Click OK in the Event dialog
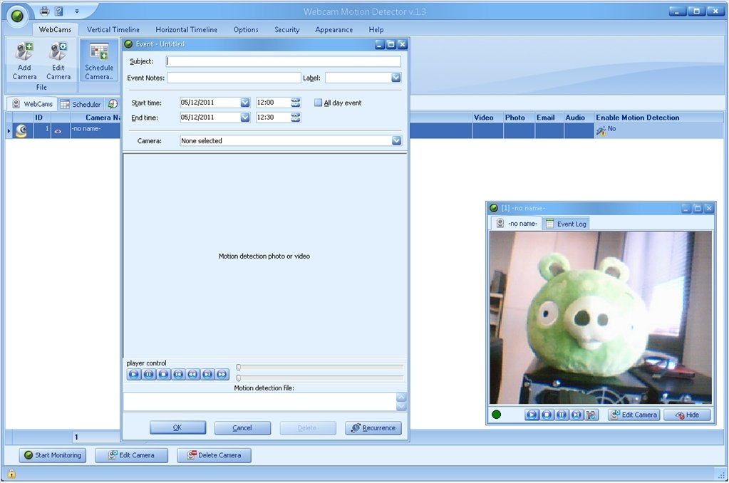Image resolution: width=729 pixels, height=483 pixels. click(177, 427)
